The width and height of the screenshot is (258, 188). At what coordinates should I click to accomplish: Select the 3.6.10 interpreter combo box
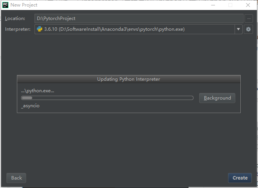click(x=138, y=29)
